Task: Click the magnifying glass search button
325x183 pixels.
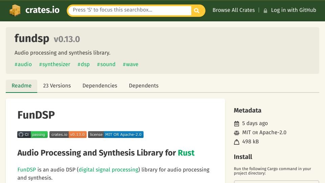Action: 197,11
